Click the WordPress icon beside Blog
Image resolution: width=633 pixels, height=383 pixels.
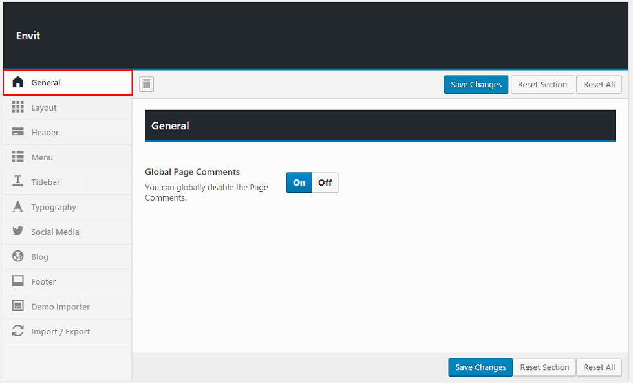coord(18,257)
